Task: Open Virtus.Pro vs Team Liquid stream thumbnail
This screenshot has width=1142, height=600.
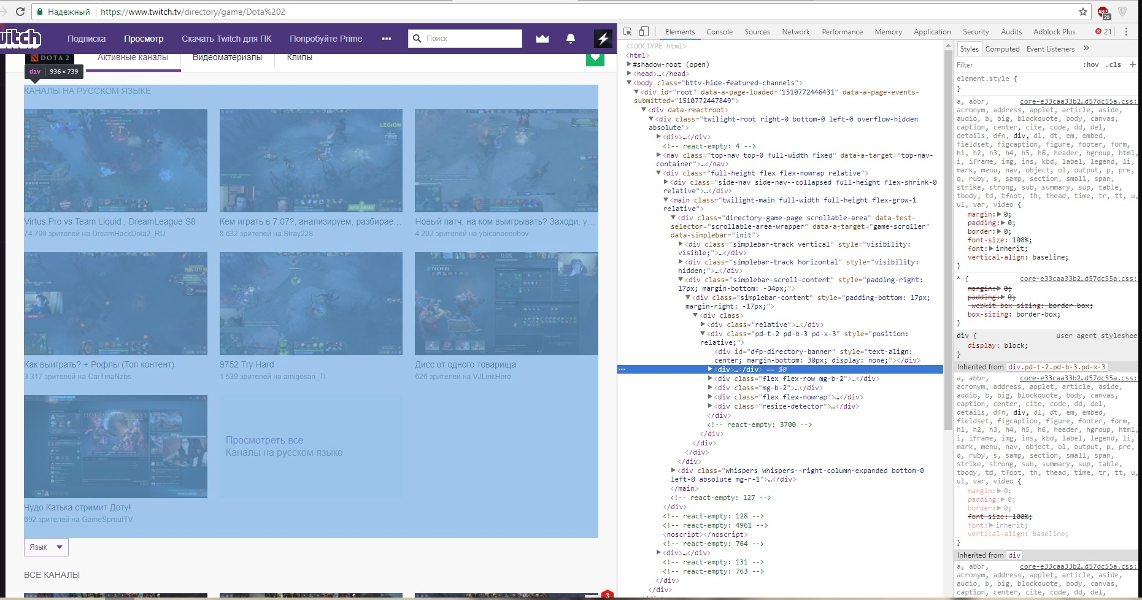Action: point(115,161)
